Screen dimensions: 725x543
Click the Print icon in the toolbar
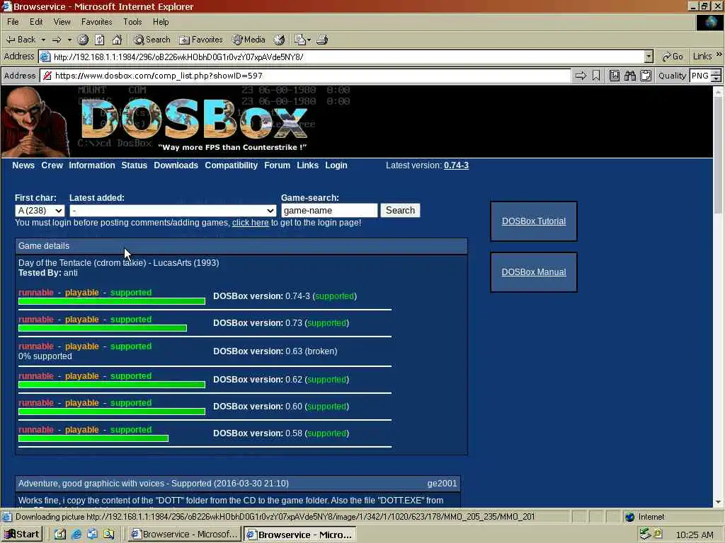point(322,40)
